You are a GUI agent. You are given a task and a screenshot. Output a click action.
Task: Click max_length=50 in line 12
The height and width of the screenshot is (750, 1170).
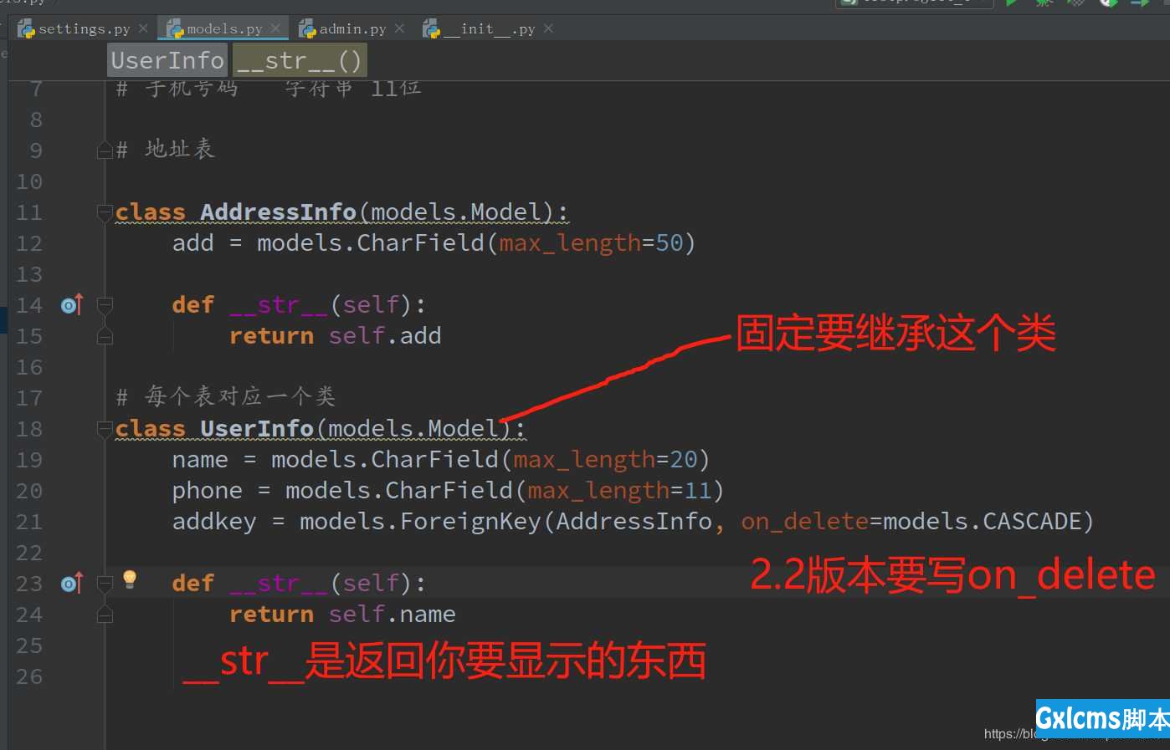(591, 243)
